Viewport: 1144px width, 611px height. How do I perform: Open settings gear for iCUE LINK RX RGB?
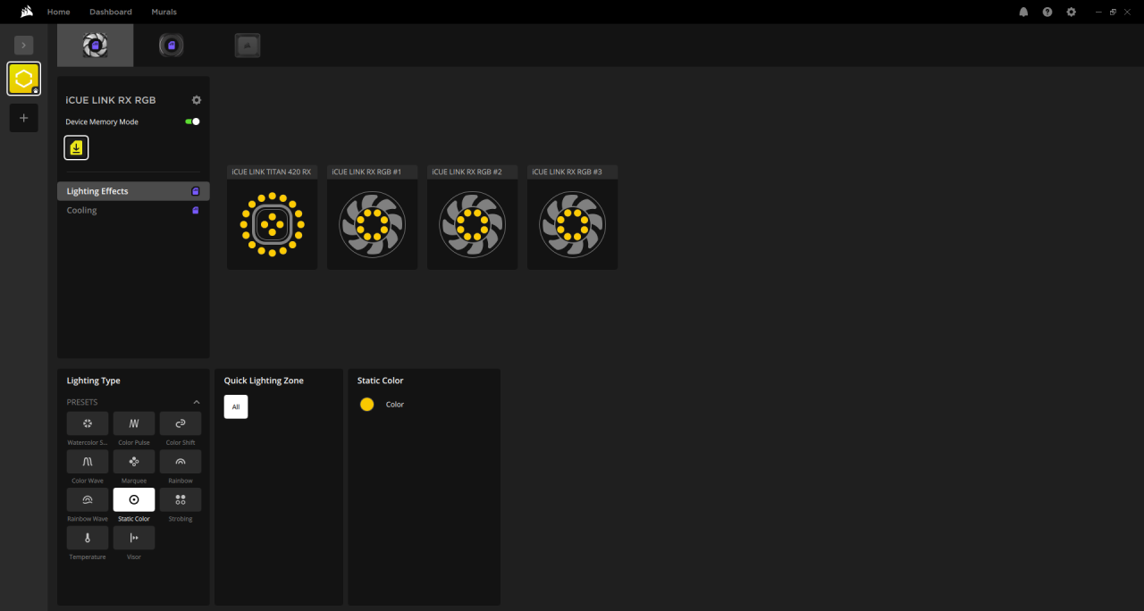(x=196, y=99)
